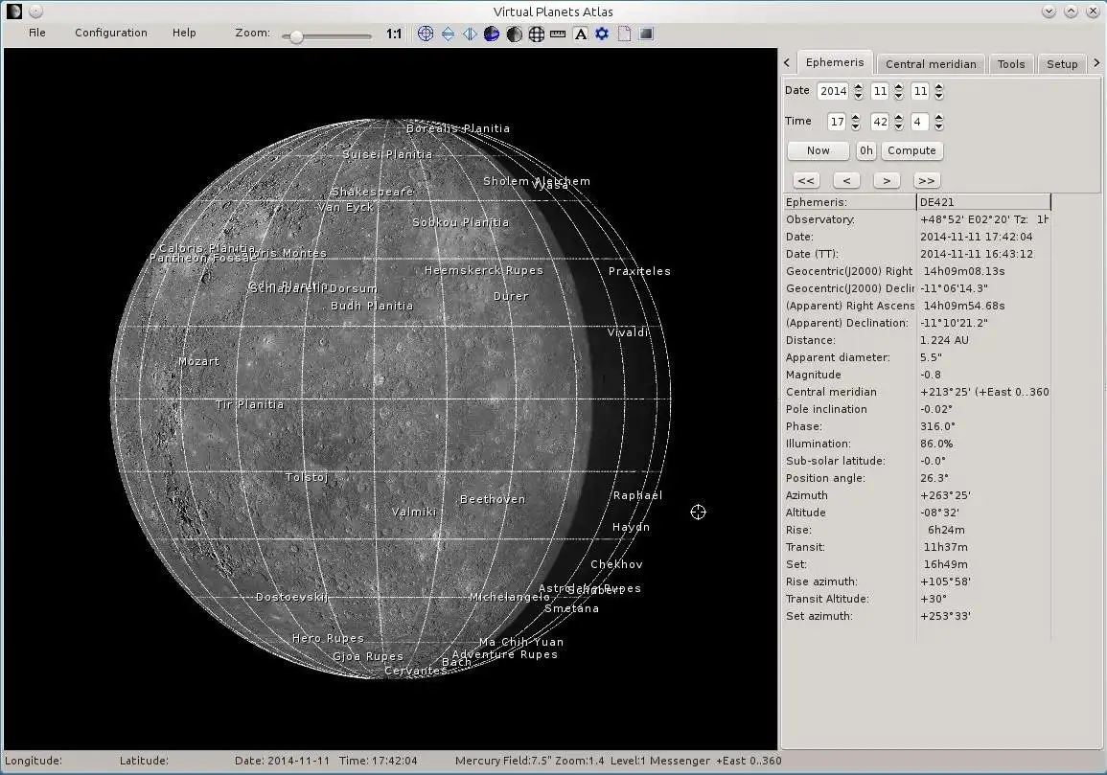Click the month field in Date row

[x=880, y=90]
